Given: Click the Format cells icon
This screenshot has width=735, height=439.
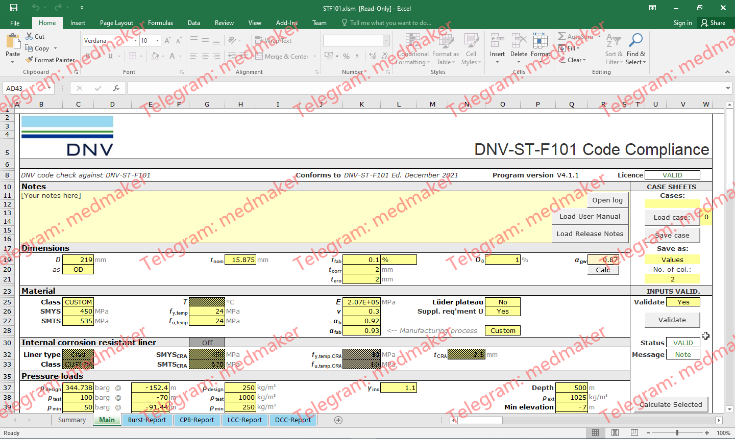Looking at the screenshot, I should pyautogui.click(x=540, y=41).
